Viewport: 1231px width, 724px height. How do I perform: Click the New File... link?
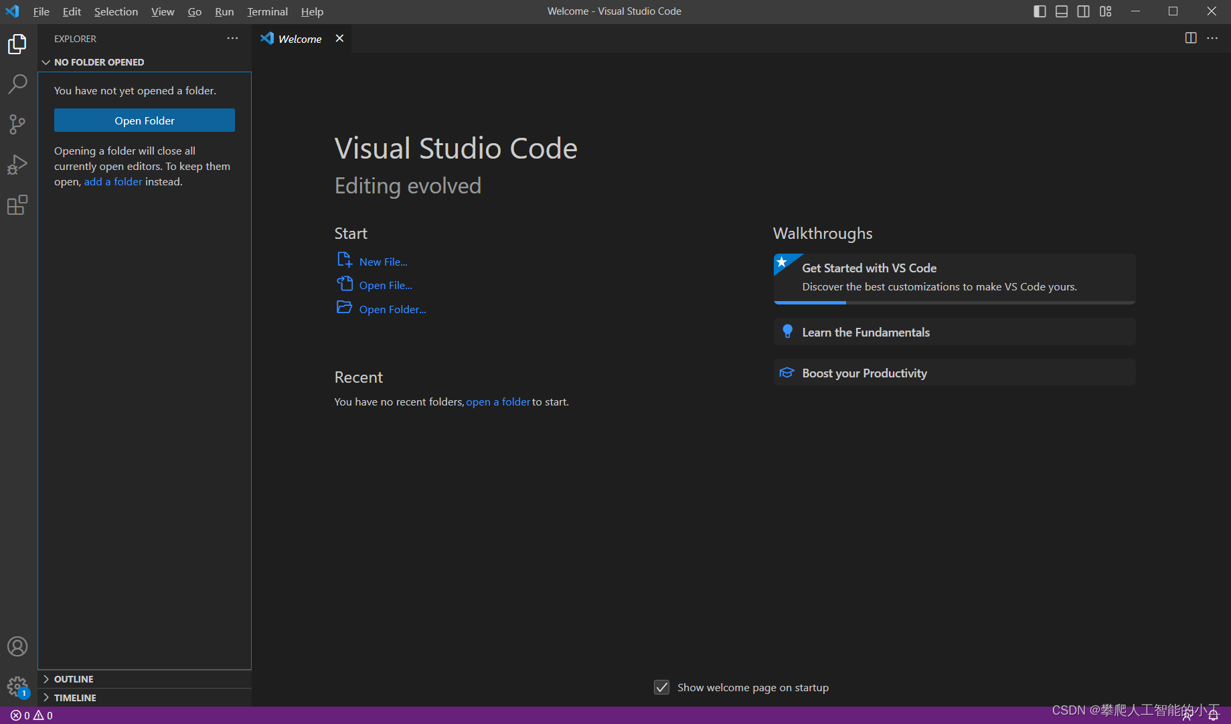click(x=383, y=262)
